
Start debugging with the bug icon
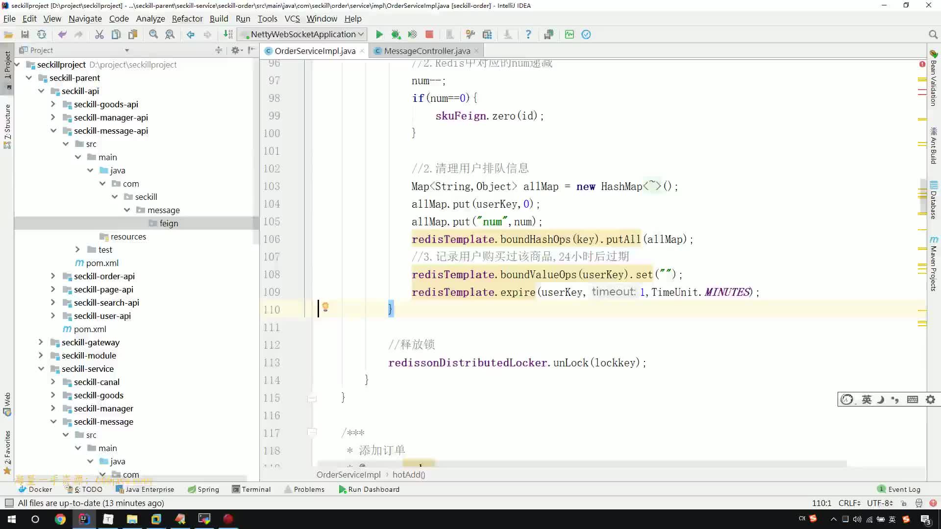[x=396, y=34]
